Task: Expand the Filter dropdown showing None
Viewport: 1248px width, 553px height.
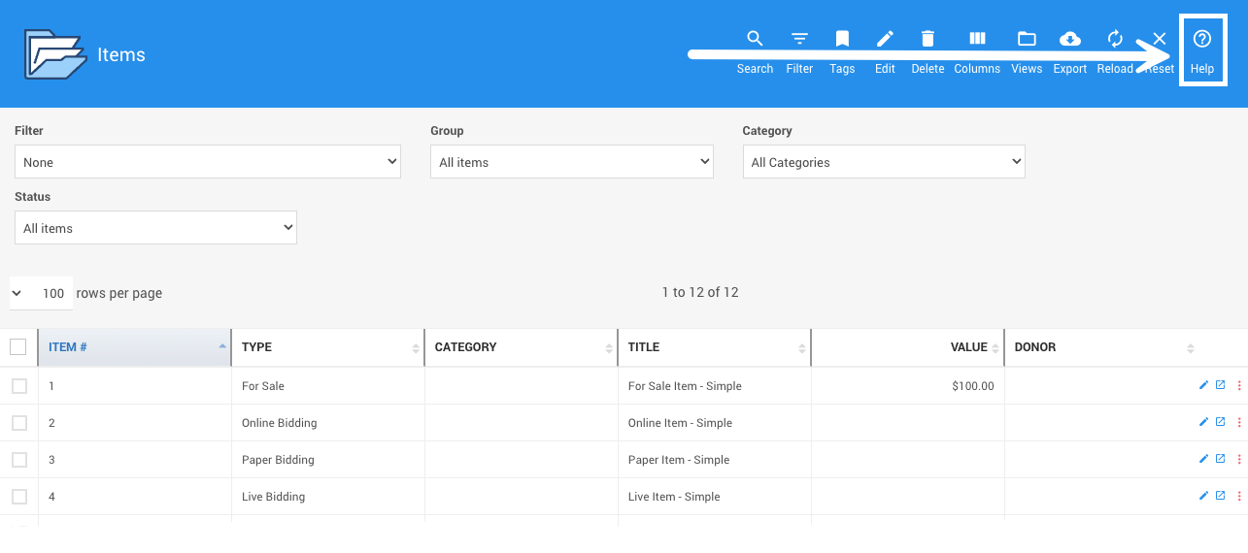Action: pos(207,162)
